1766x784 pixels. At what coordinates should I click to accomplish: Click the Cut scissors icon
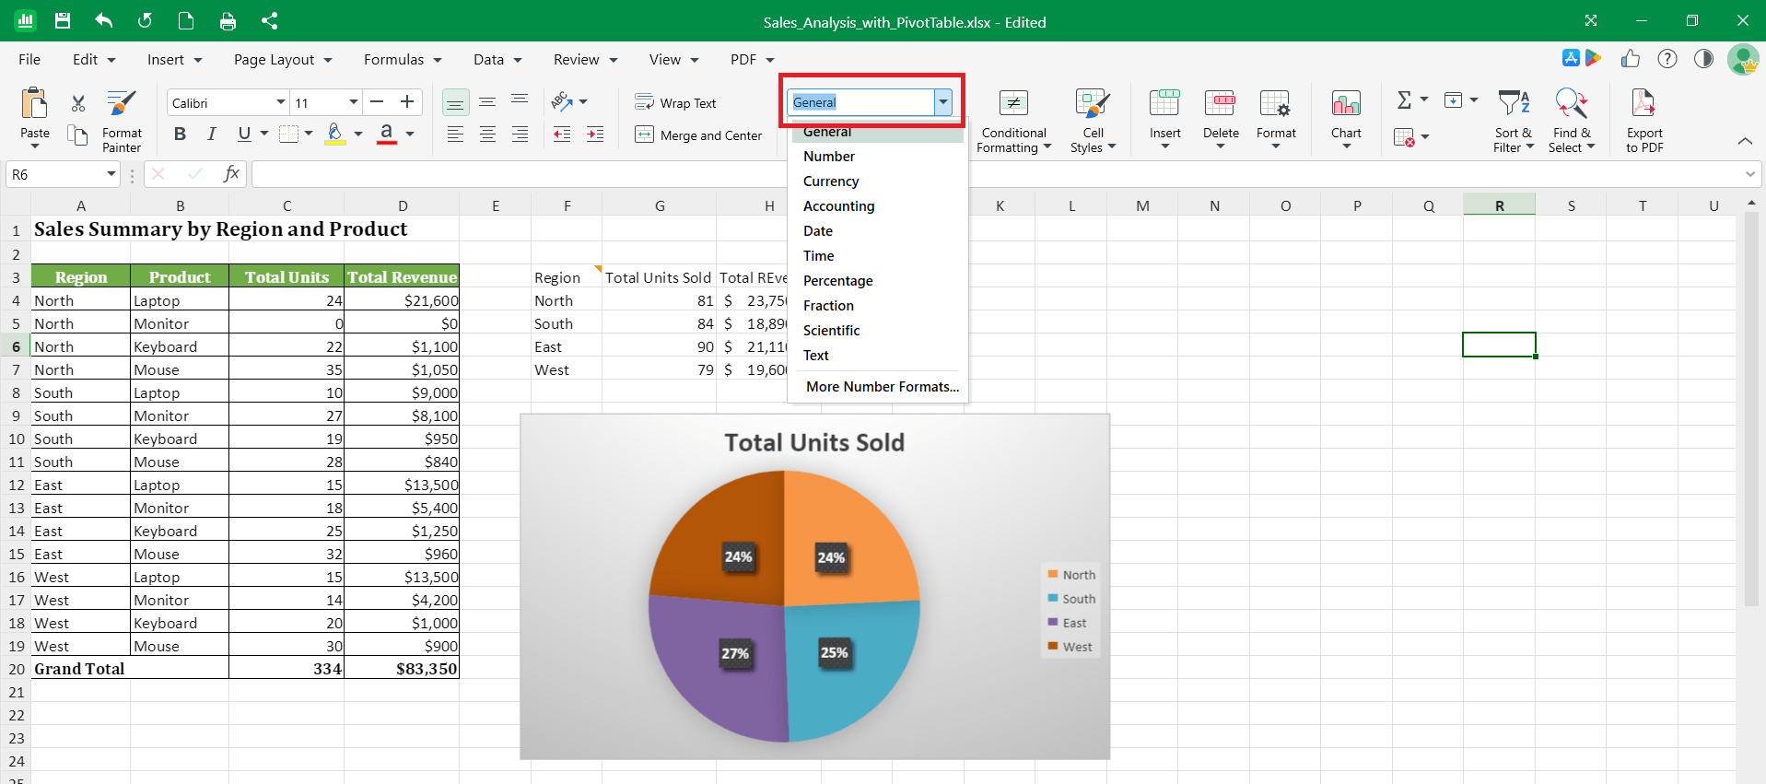coord(78,103)
